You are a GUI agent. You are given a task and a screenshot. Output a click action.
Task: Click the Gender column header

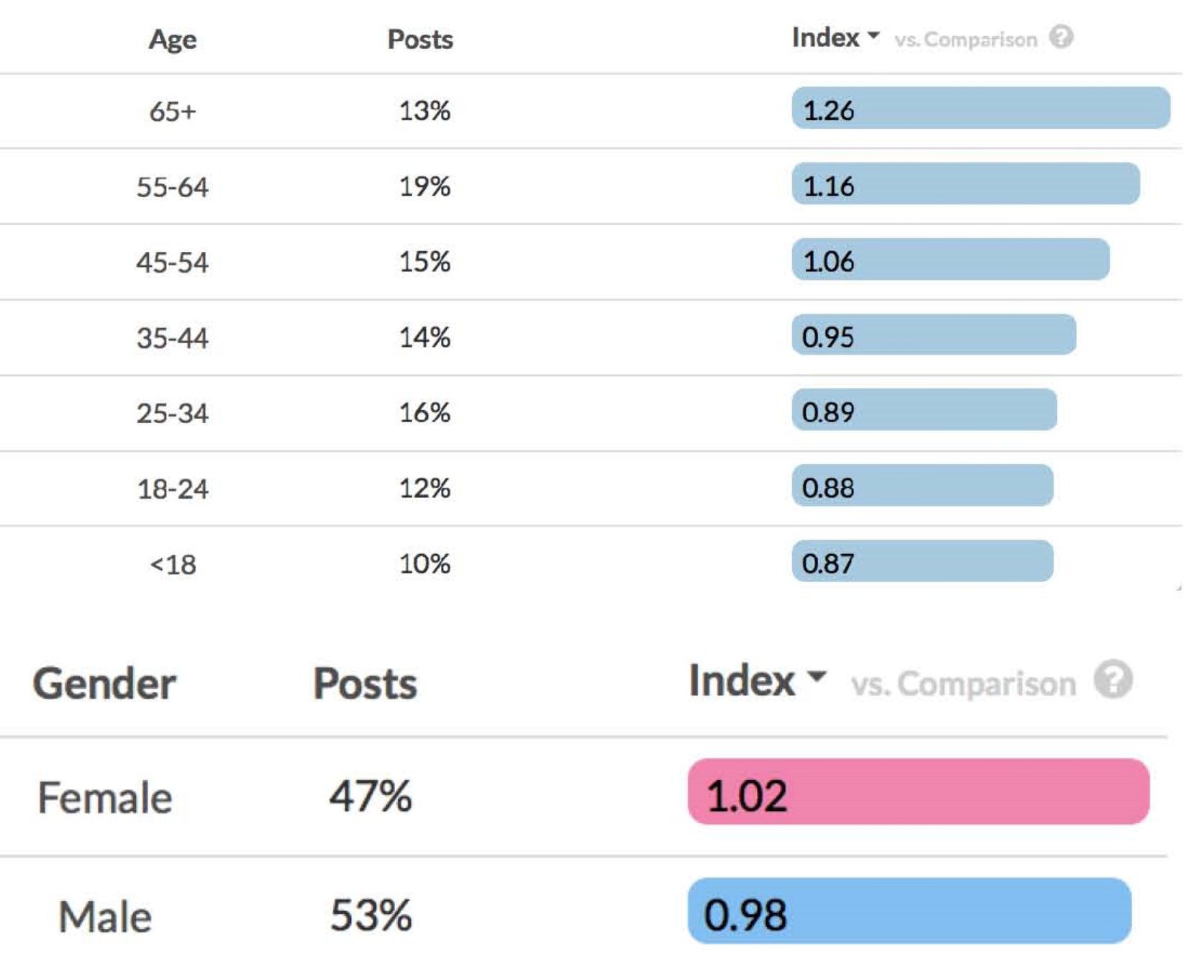pos(104,683)
